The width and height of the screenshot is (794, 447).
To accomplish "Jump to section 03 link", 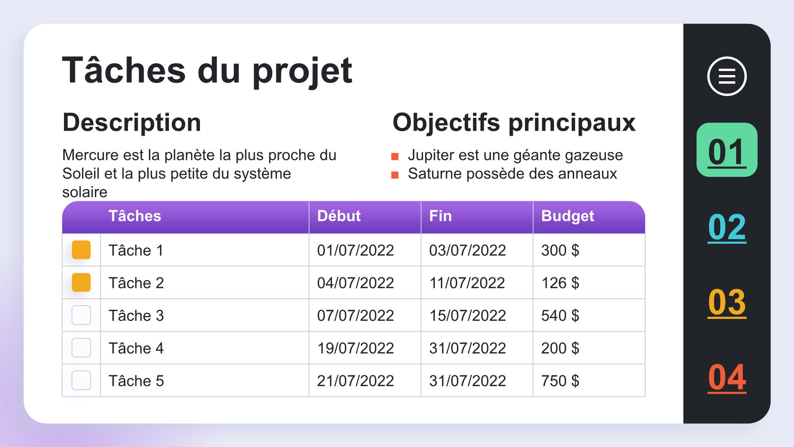I will 727,302.
